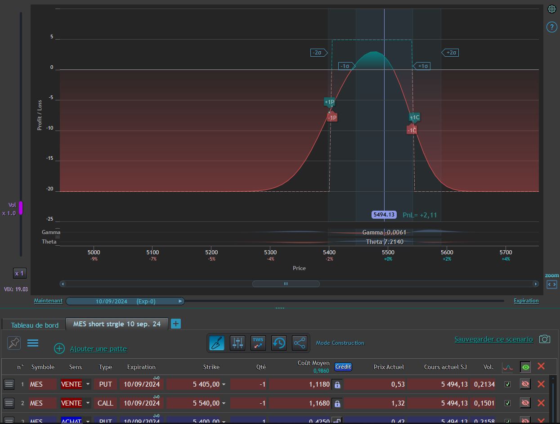Select the construction mode trowel icon
Screen dimensions: 560x424
tap(217, 343)
